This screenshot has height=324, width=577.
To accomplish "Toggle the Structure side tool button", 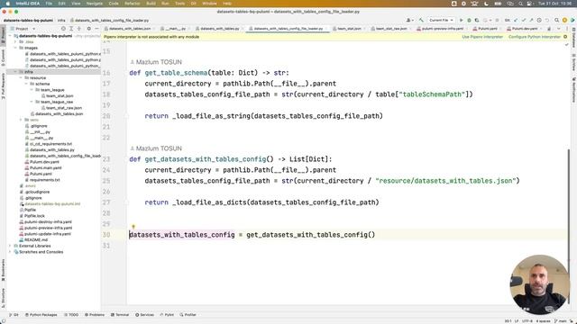I will (3, 297).
